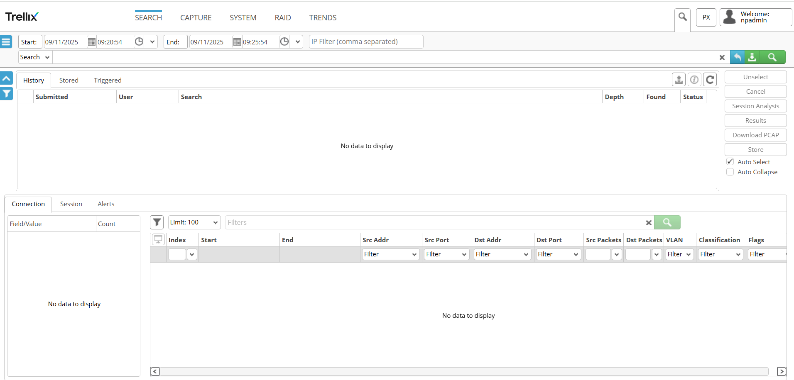Open the global search magnifier icon
The height and width of the screenshot is (380, 794).
pos(682,17)
